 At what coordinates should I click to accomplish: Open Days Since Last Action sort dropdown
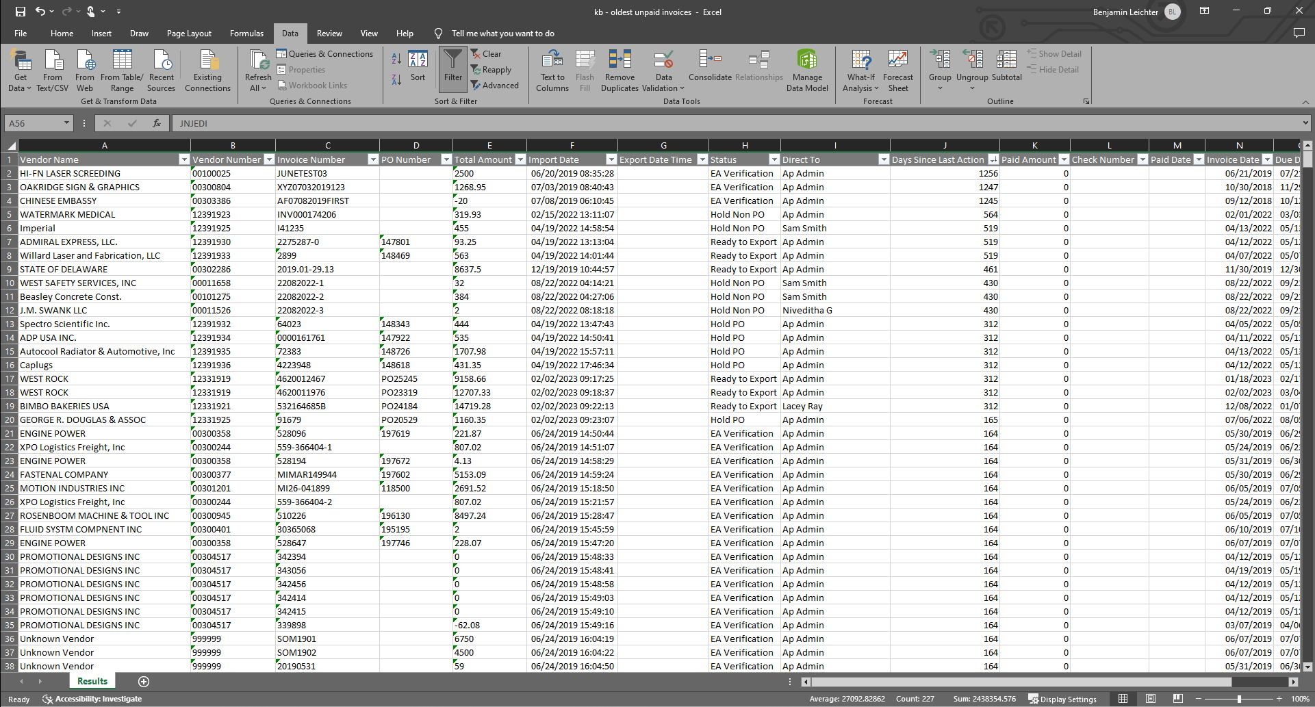coord(993,159)
